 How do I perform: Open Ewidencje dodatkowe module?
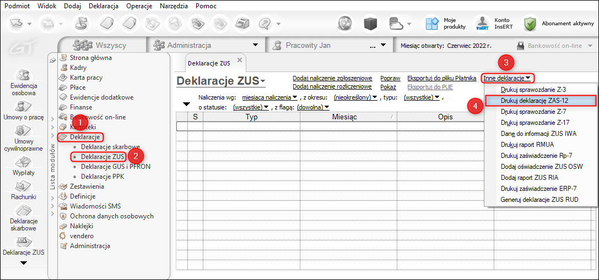pos(101,97)
